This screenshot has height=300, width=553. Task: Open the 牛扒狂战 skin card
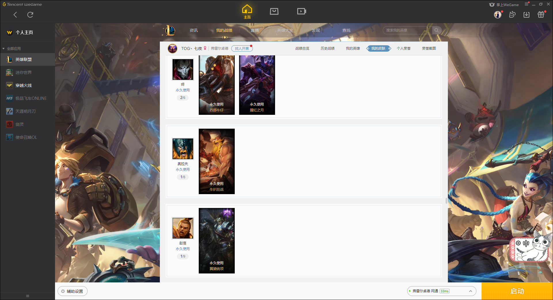(x=217, y=161)
